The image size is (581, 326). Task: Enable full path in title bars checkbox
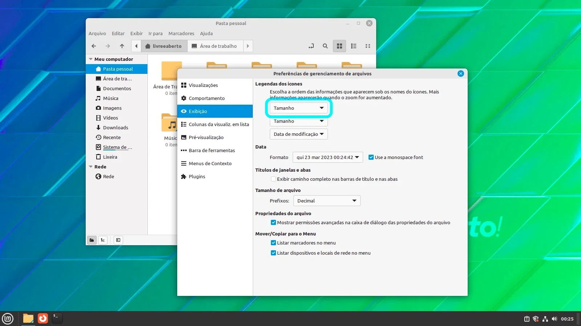tap(273, 179)
